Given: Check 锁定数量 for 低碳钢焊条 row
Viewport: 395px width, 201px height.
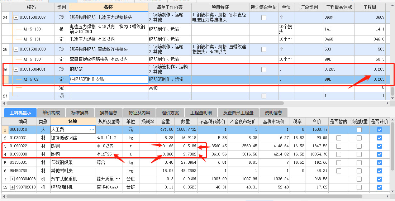Looking at the screenshot, I should pyautogui.click(x=359, y=162).
